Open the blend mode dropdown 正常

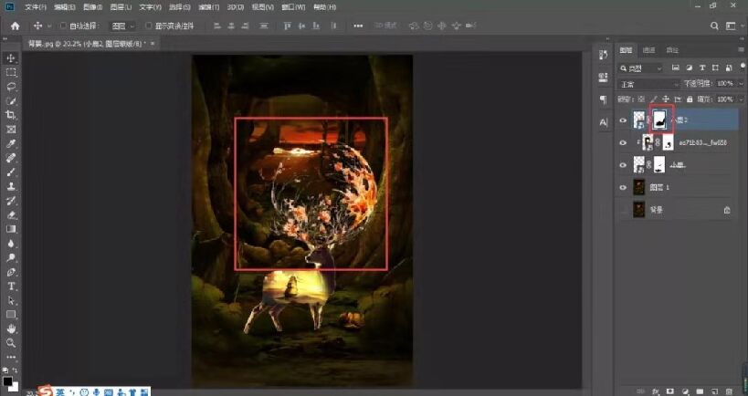pyautogui.click(x=649, y=84)
